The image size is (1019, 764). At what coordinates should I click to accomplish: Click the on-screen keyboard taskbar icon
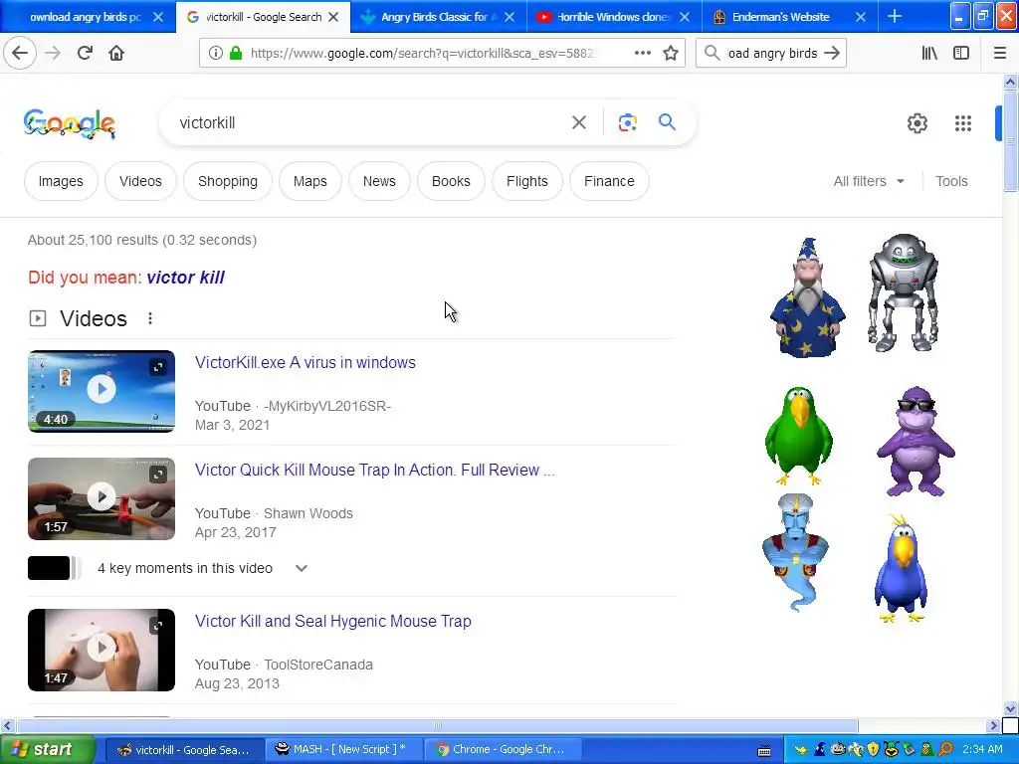[x=764, y=750]
